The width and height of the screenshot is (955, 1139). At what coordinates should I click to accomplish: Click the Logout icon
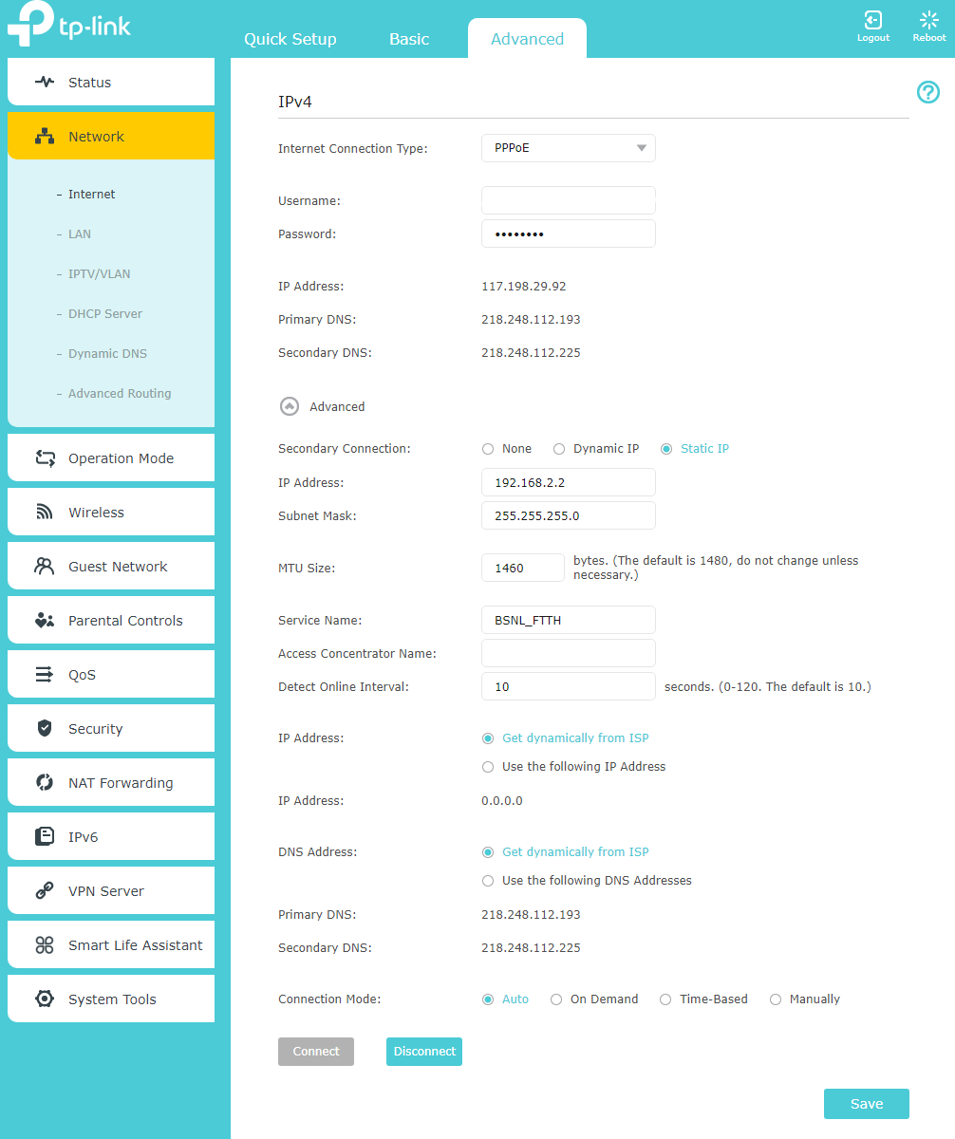(872, 20)
